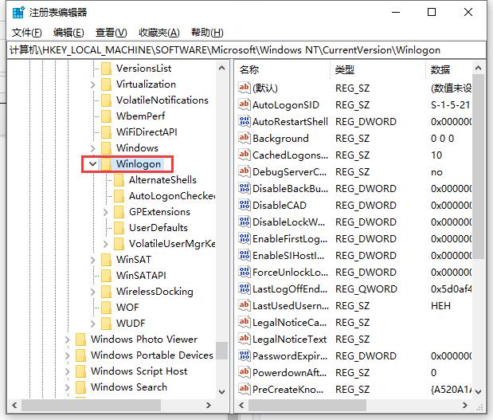Select the DisableLockW value name
The width and height of the screenshot is (493, 420).
(288, 222)
